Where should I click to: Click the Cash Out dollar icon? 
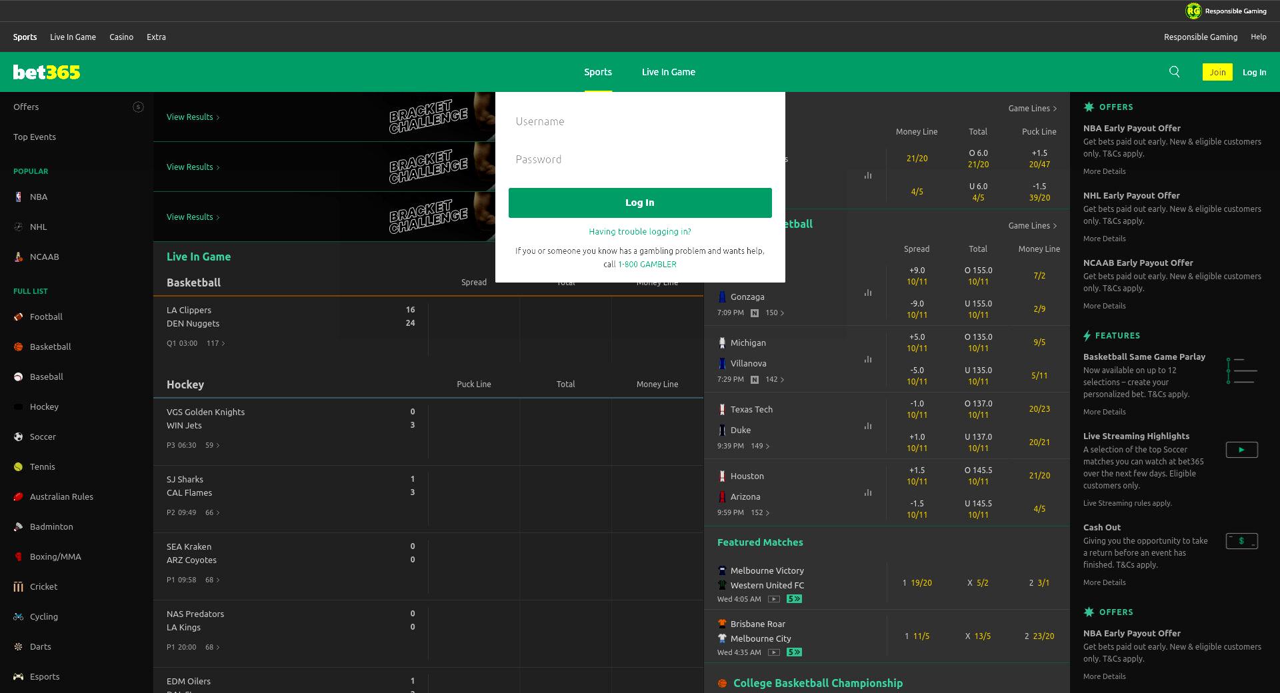pos(1241,541)
